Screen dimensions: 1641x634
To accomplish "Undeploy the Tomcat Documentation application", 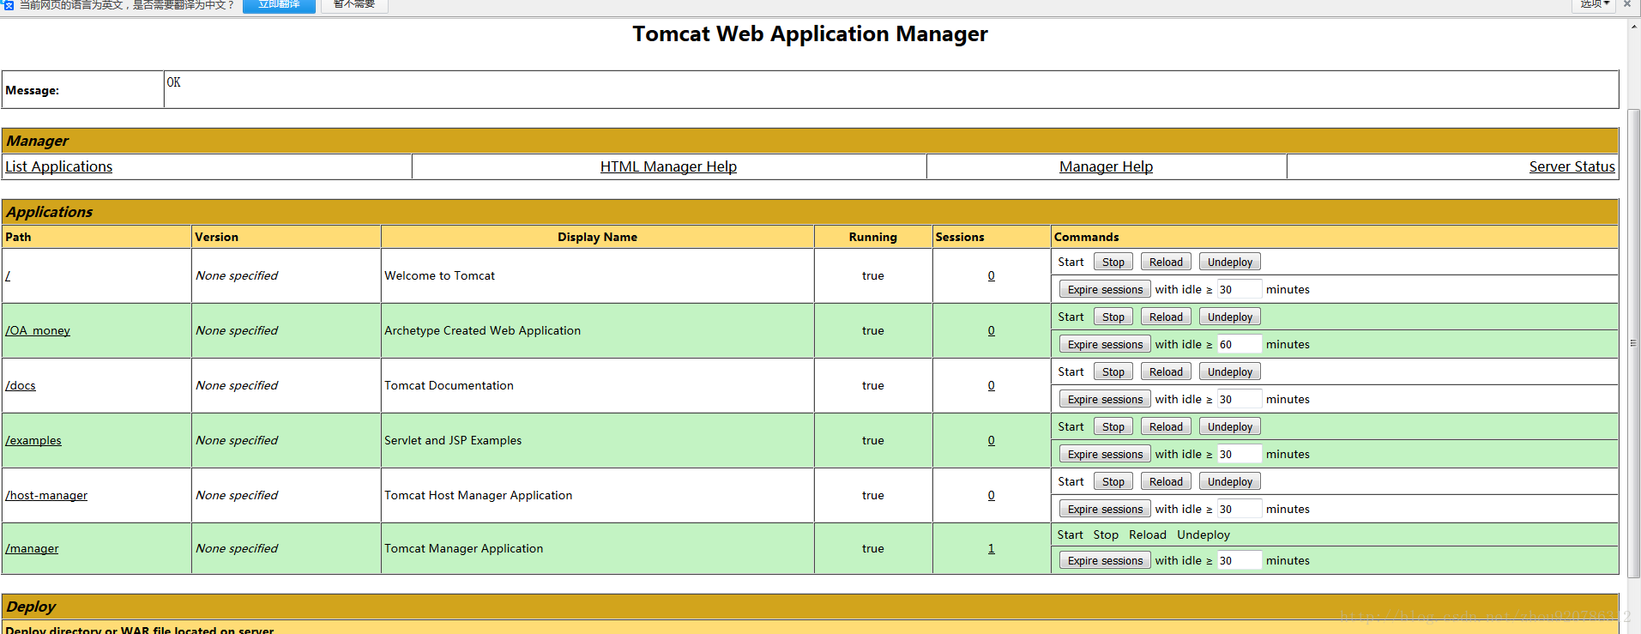I will tap(1230, 371).
